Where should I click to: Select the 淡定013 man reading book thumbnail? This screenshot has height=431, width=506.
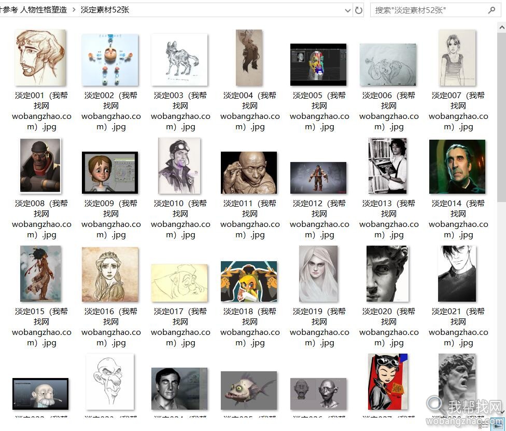tap(388, 166)
